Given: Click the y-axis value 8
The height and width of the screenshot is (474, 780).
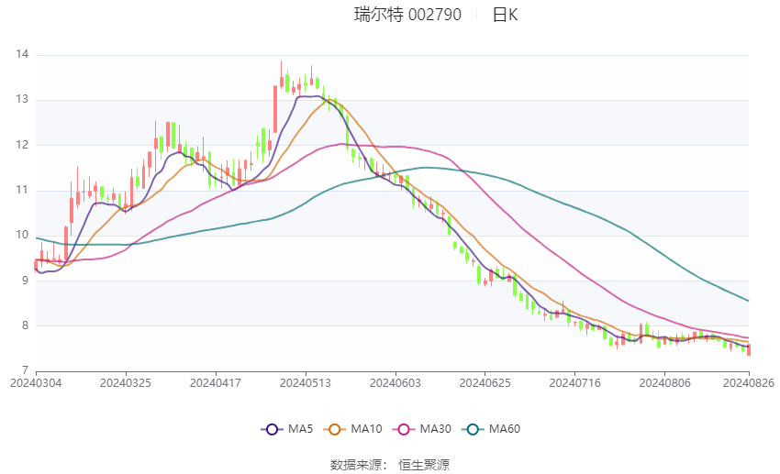Looking at the screenshot, I should click(25, 325).
